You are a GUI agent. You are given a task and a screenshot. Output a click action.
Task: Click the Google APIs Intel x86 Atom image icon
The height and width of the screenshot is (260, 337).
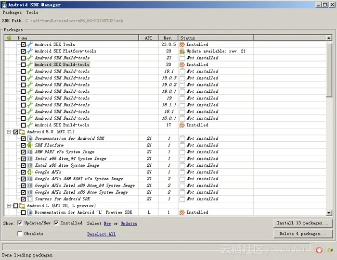click(30, 192)
